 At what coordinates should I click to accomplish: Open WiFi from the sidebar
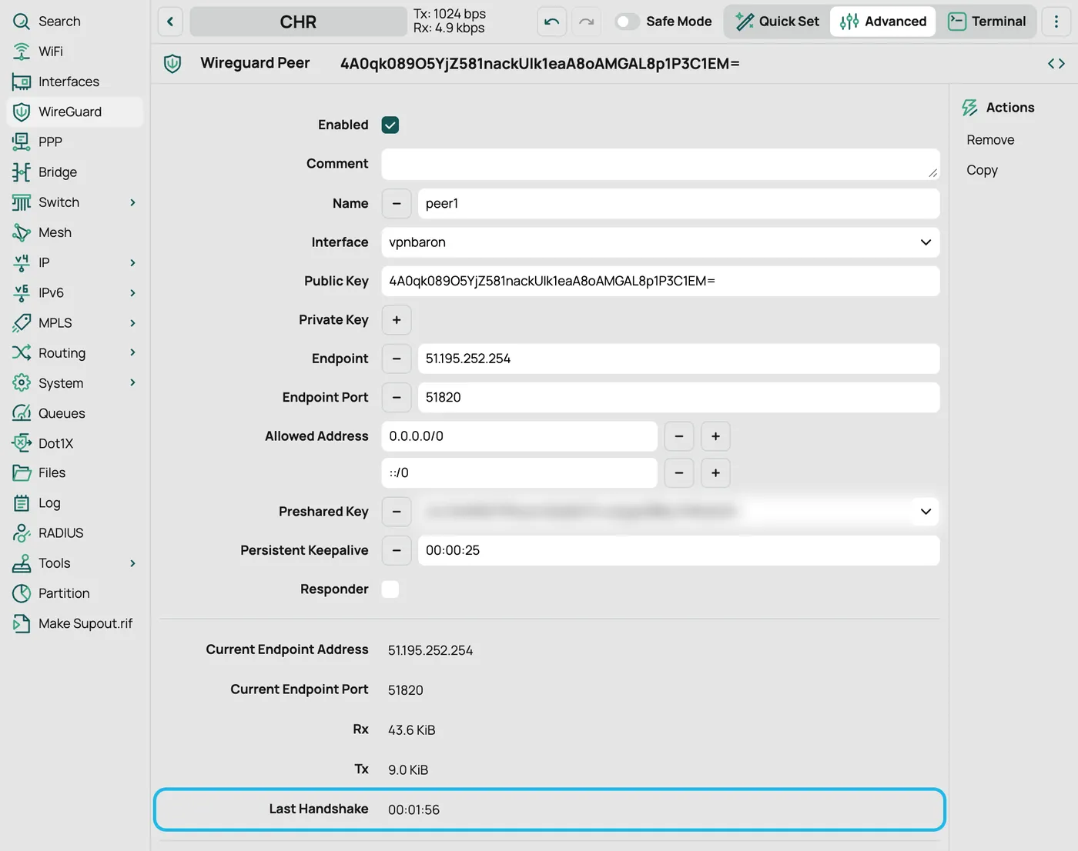(38, 52)
